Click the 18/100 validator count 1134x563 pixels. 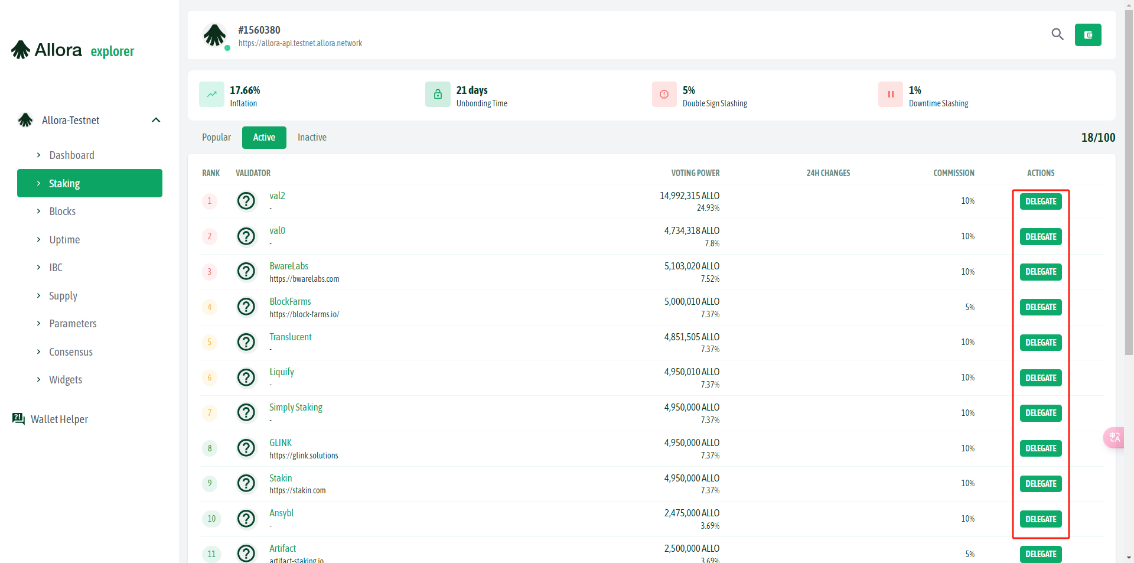(1098, 138)
